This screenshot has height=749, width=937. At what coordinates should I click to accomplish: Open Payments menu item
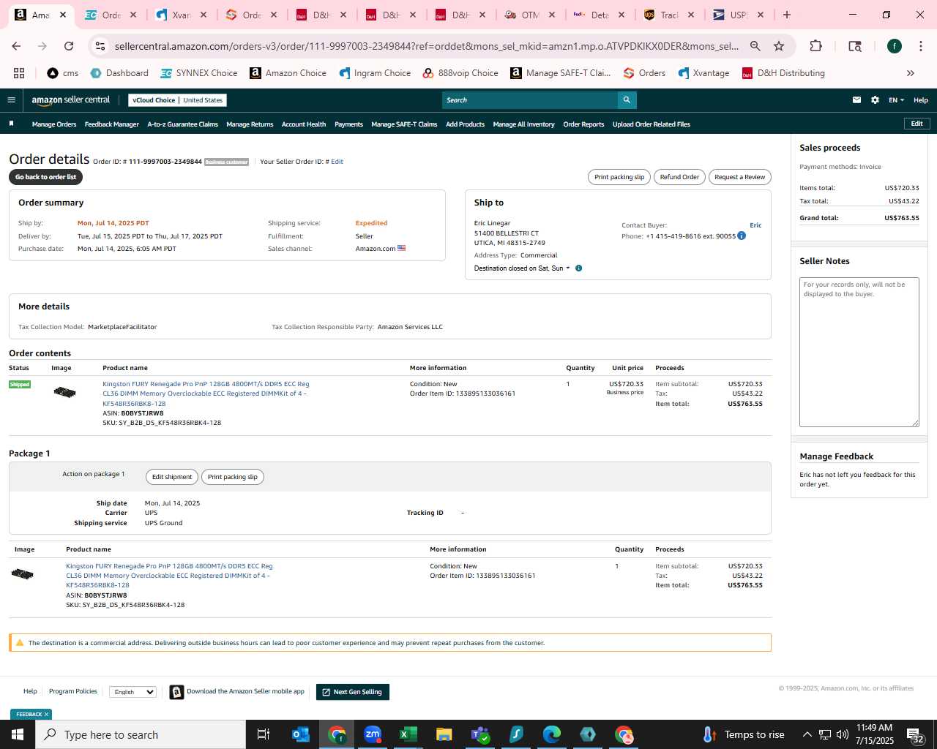pos(348,124)
